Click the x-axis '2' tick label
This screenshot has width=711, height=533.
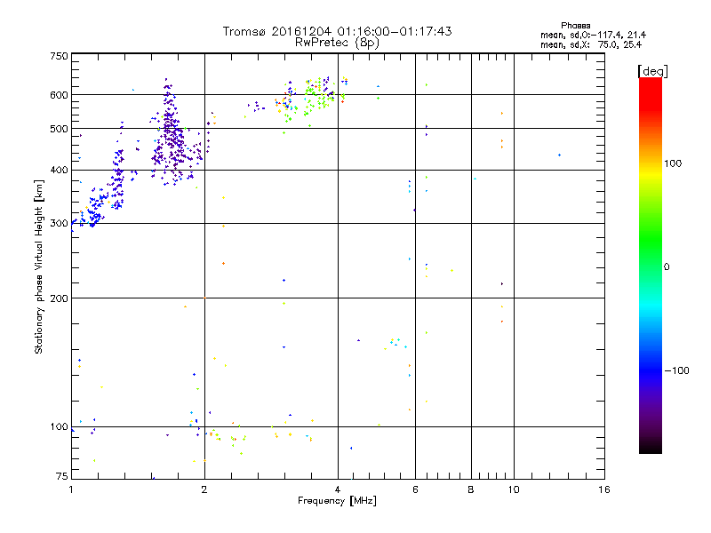(x=204, y=489)
